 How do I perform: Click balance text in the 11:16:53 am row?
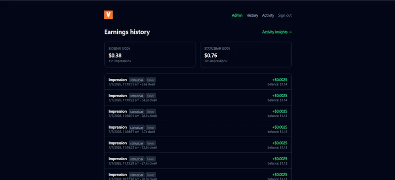277,147
